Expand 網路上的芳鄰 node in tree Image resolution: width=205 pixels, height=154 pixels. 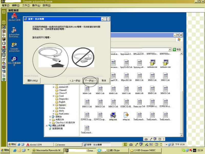(x=47, y=126)
